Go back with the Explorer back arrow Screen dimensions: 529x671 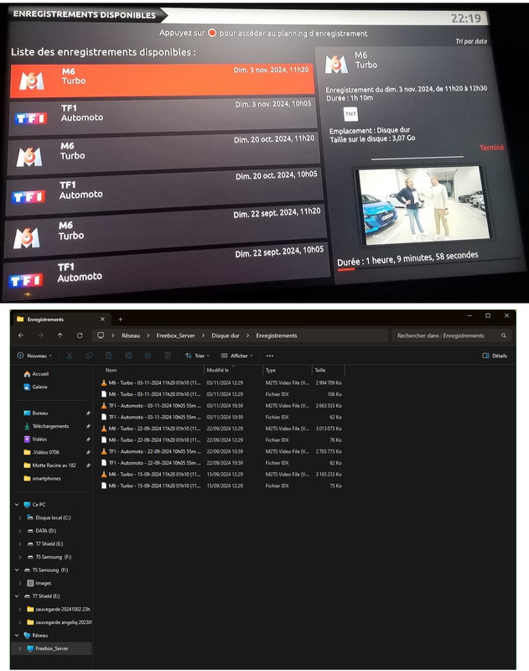(x=21, y=335)
